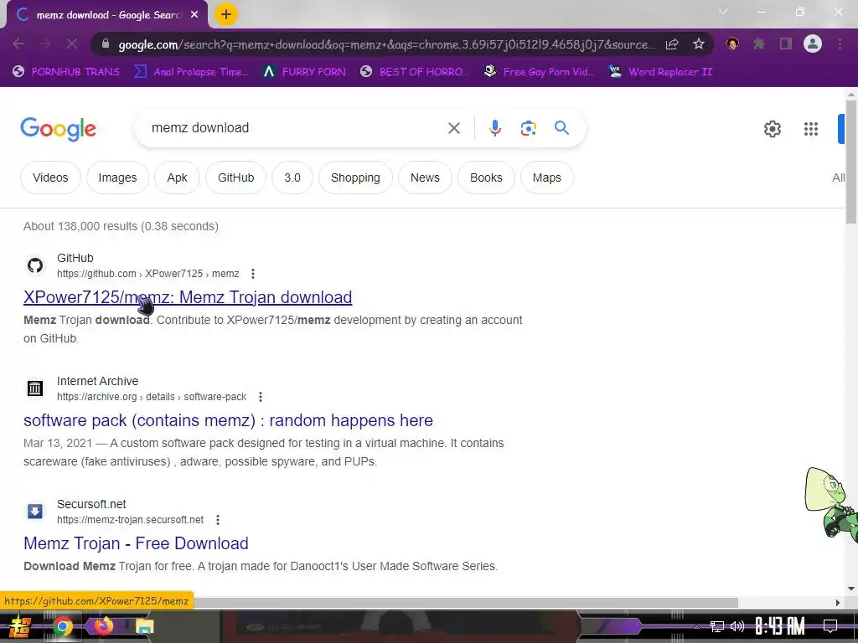The height and width of the screenshot is (643, 858).
Task: Click the Securesoft.net download favicon
Action: [35, 512]
